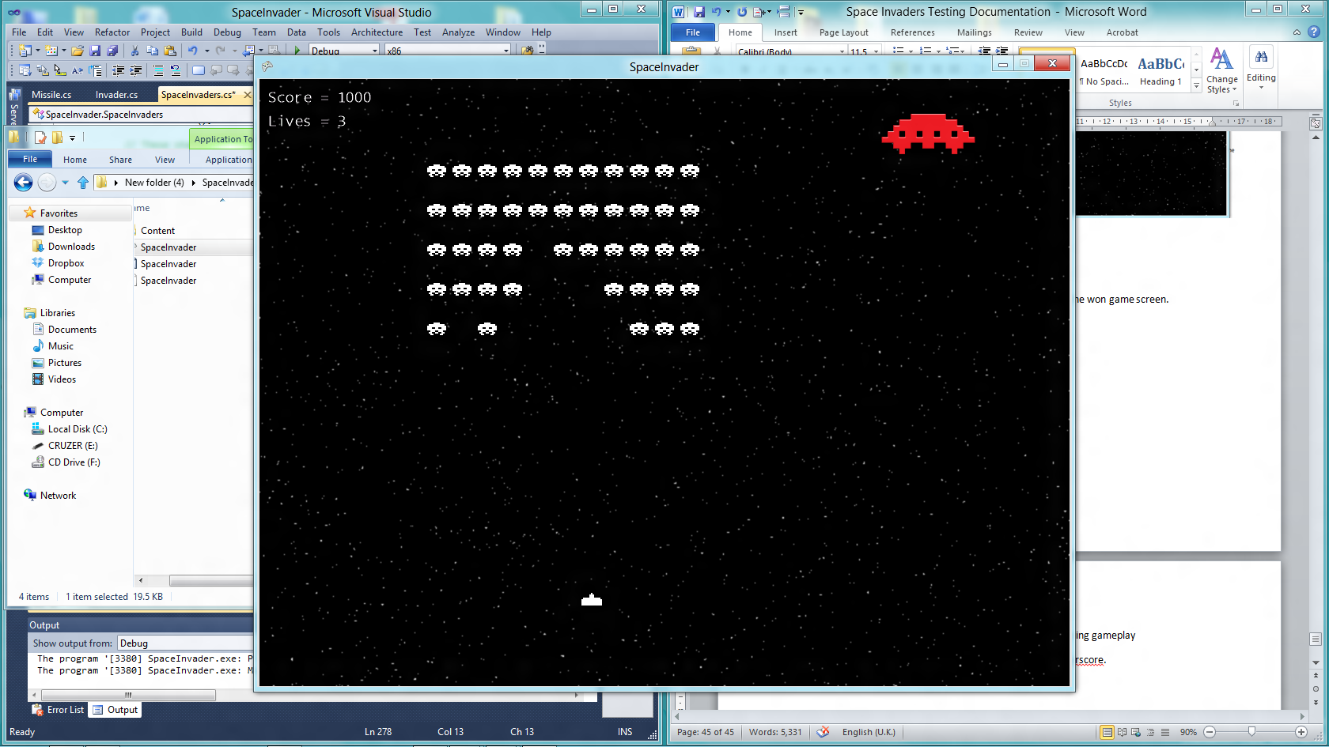Open Share tab in Explorer ribbon

click(x=120, y=160)
